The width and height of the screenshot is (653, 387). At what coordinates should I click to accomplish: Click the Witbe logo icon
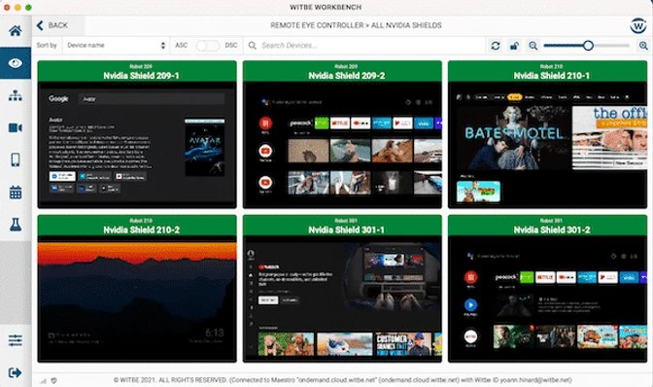[638, 25]
